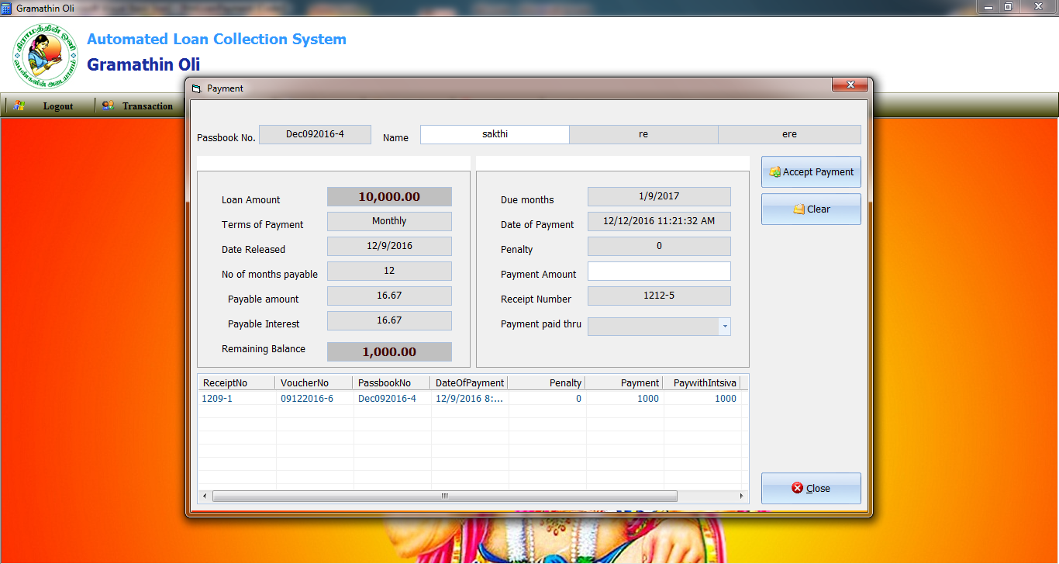Click the red X icon on Close button
The width and height of the screenshot is (1059, 564).
(x=796, y=488)
